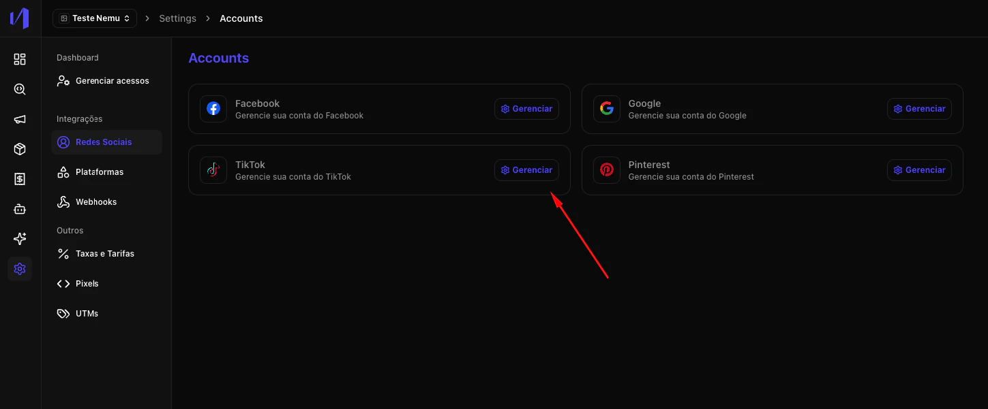Click the Nemu logo icon
Image resolution: width=988 pixels, height=409 pixels.
(20, 18)
